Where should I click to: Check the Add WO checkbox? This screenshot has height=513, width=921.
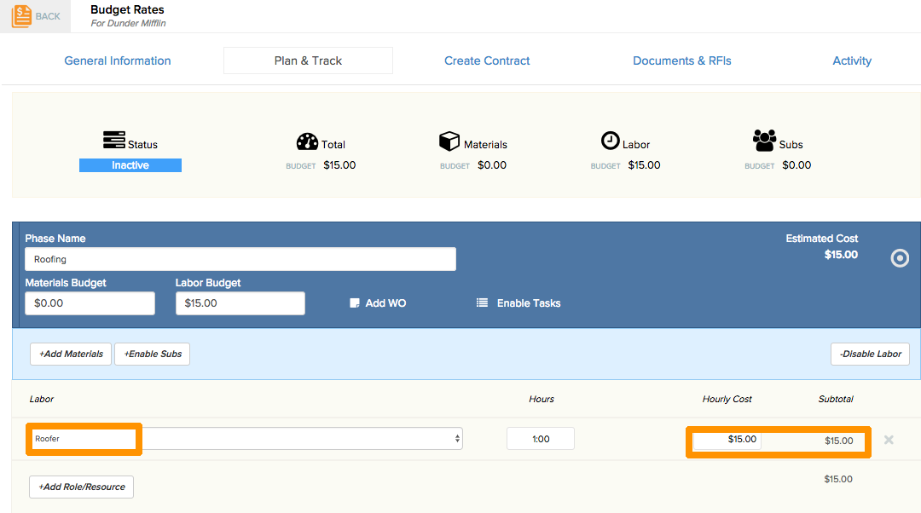[353, 303]
